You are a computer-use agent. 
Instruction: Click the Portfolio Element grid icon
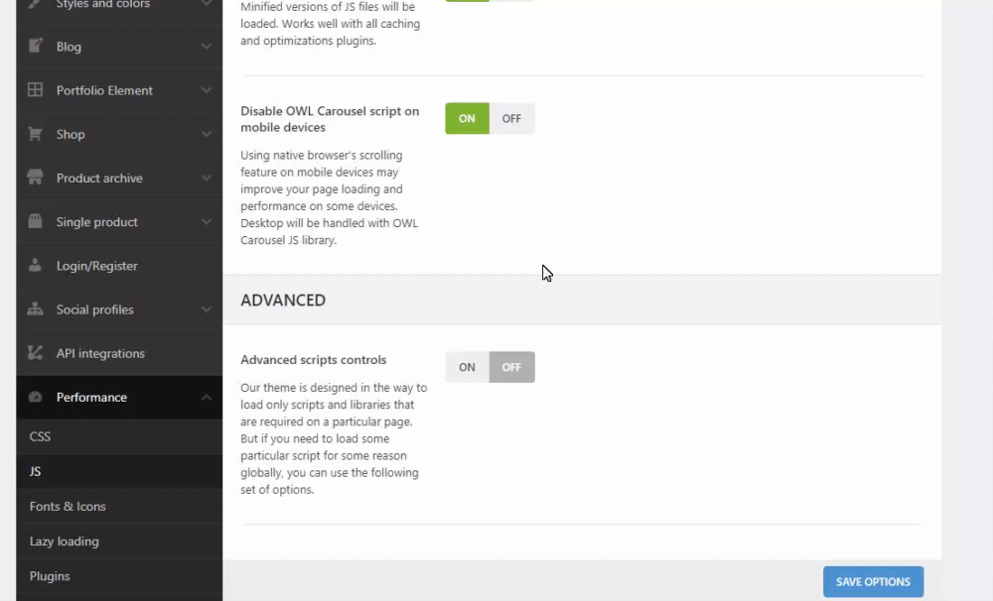[36, 90]
